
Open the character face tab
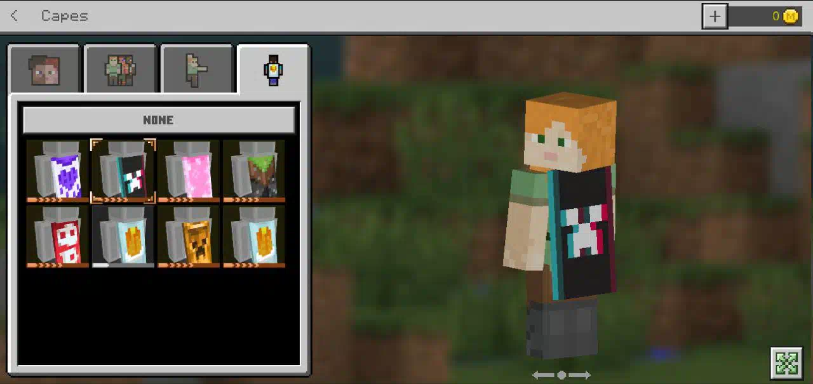click(44, 69)
